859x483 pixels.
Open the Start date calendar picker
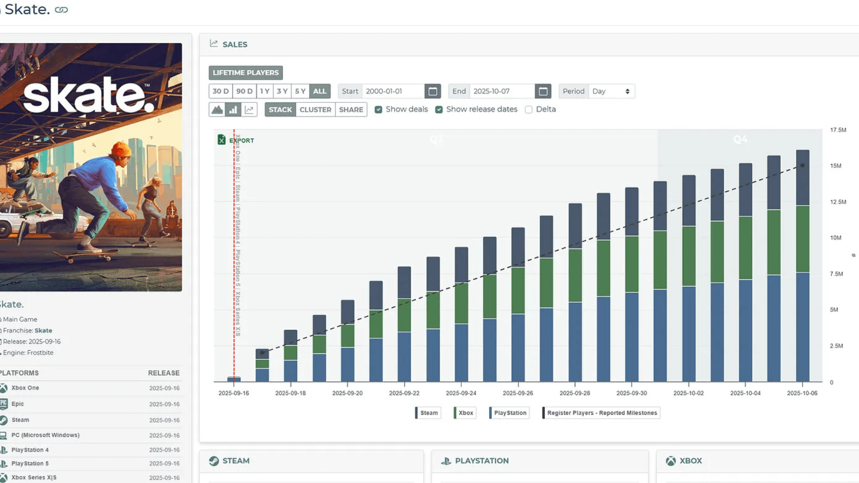point(433,91)
